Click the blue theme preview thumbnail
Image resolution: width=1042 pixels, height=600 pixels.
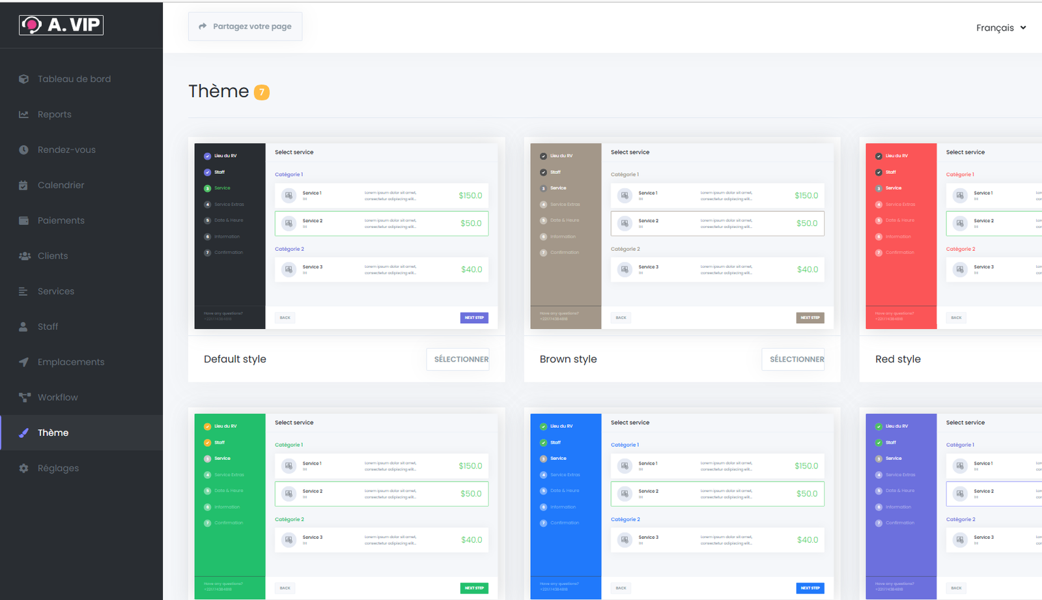tap(682, 506)
